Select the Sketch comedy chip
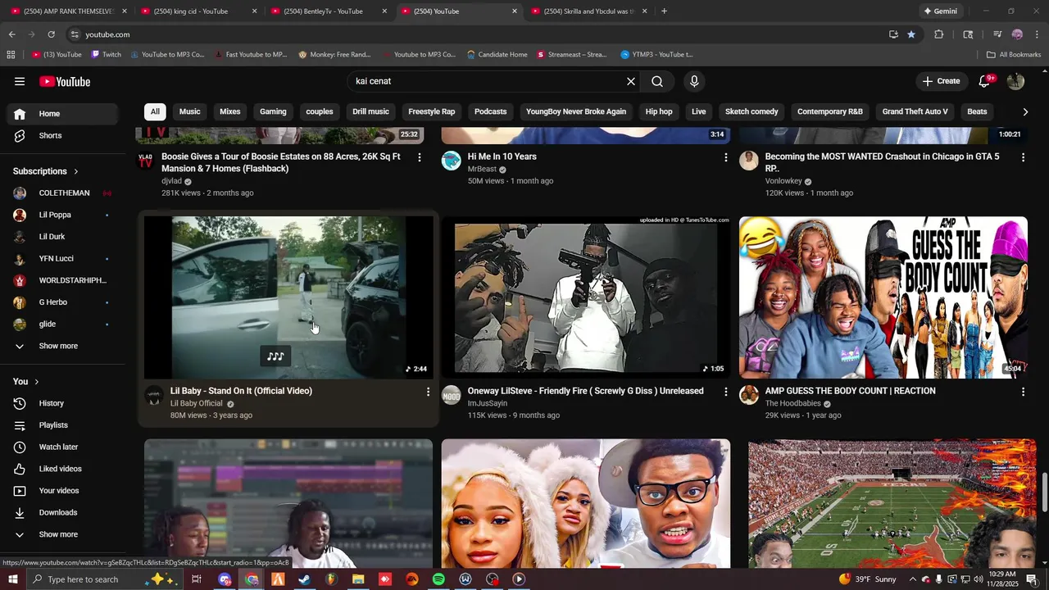 pyautogui.click(x=752, y=111)
